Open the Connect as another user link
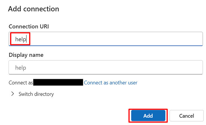This screenshot has height=125, width=206. (x=110, y=83)
